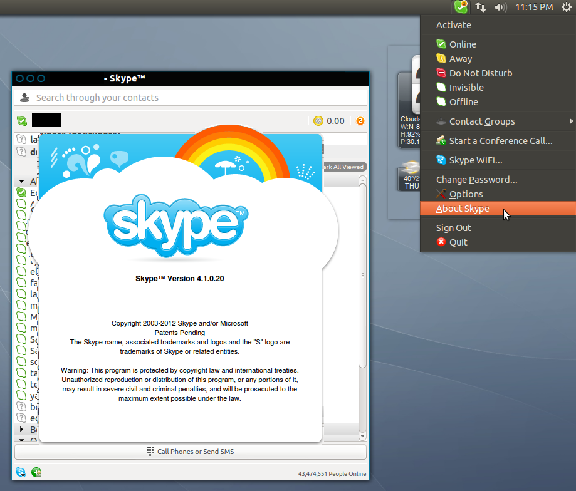Click Call Phones or Send SMS
The width and height of the screenshot is (576, 491).
[x=191, y=452]
